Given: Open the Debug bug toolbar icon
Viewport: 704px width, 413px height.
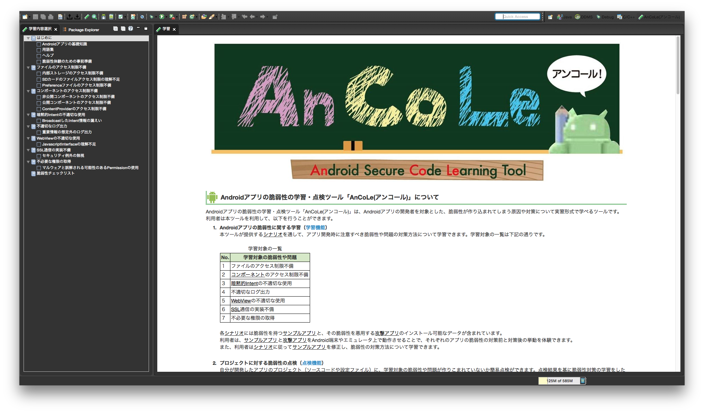Looking at the screenshot, I should (152, 17).
